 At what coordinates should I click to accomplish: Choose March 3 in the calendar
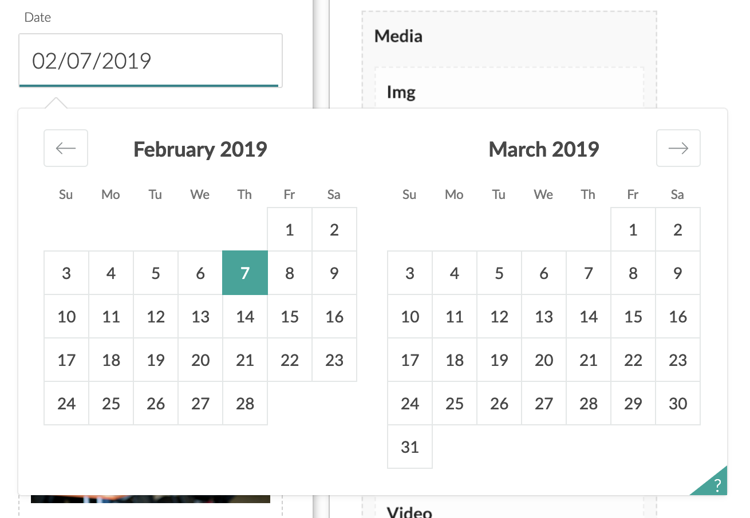coord(410,273)
